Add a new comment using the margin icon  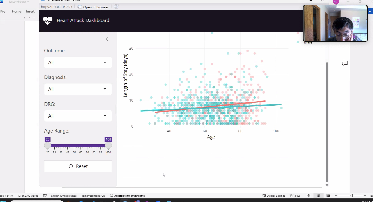click(345, 63)
